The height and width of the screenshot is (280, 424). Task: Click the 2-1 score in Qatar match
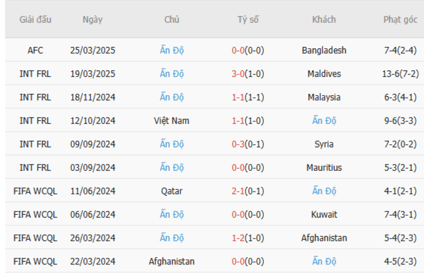237,191
